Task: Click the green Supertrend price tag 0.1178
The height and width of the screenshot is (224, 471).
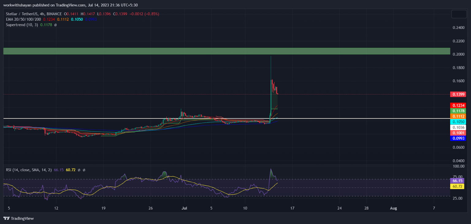Action: pyautogui.click(x=458, y=111)
